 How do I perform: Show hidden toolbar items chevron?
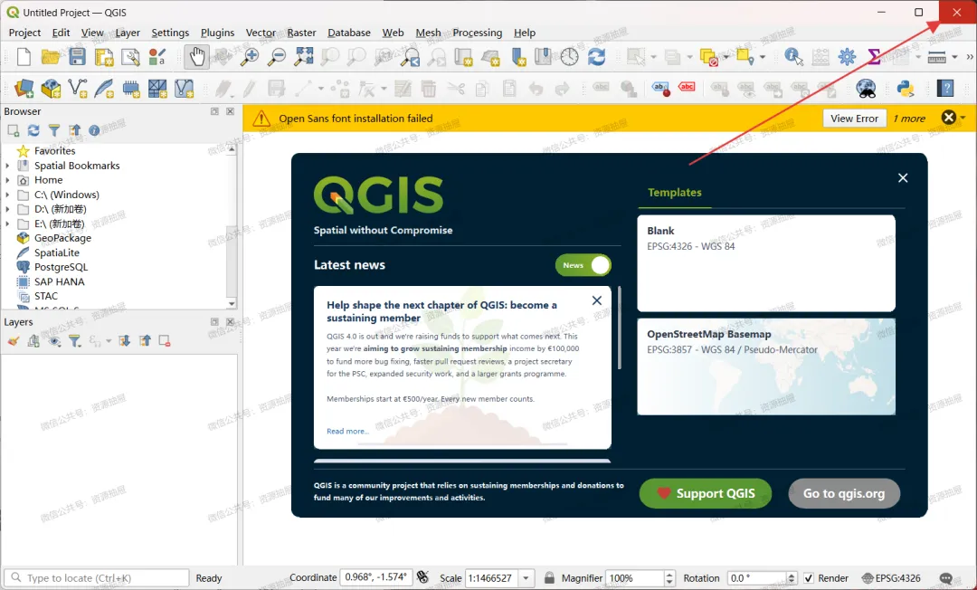point(970,57)
